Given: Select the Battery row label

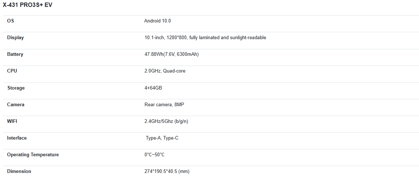Looking at the screenshot, I should [x=15, y=54].
